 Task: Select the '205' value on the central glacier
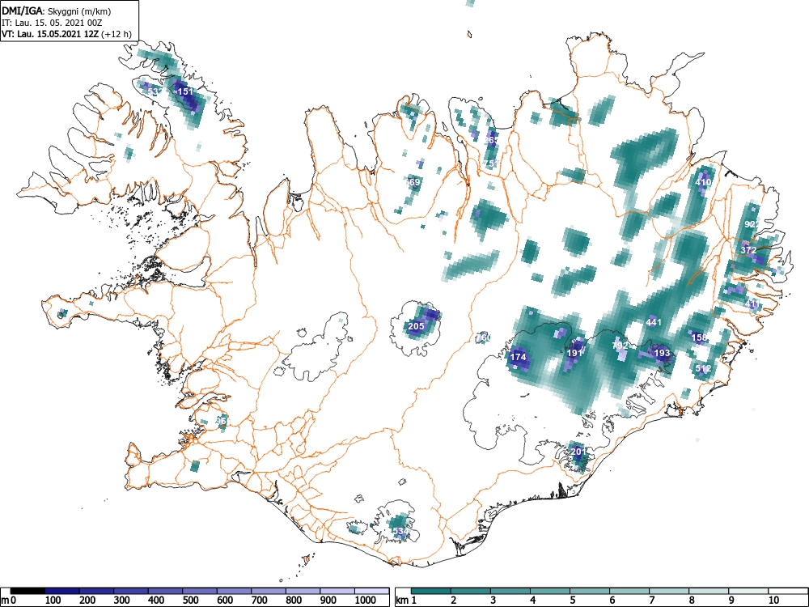click(416, 326)
